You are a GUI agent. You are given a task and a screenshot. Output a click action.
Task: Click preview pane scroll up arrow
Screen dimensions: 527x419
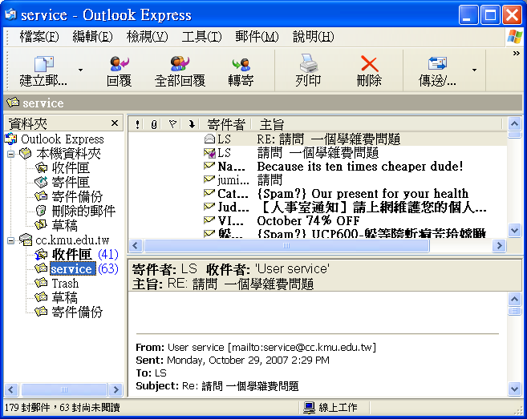coord(514,299)
